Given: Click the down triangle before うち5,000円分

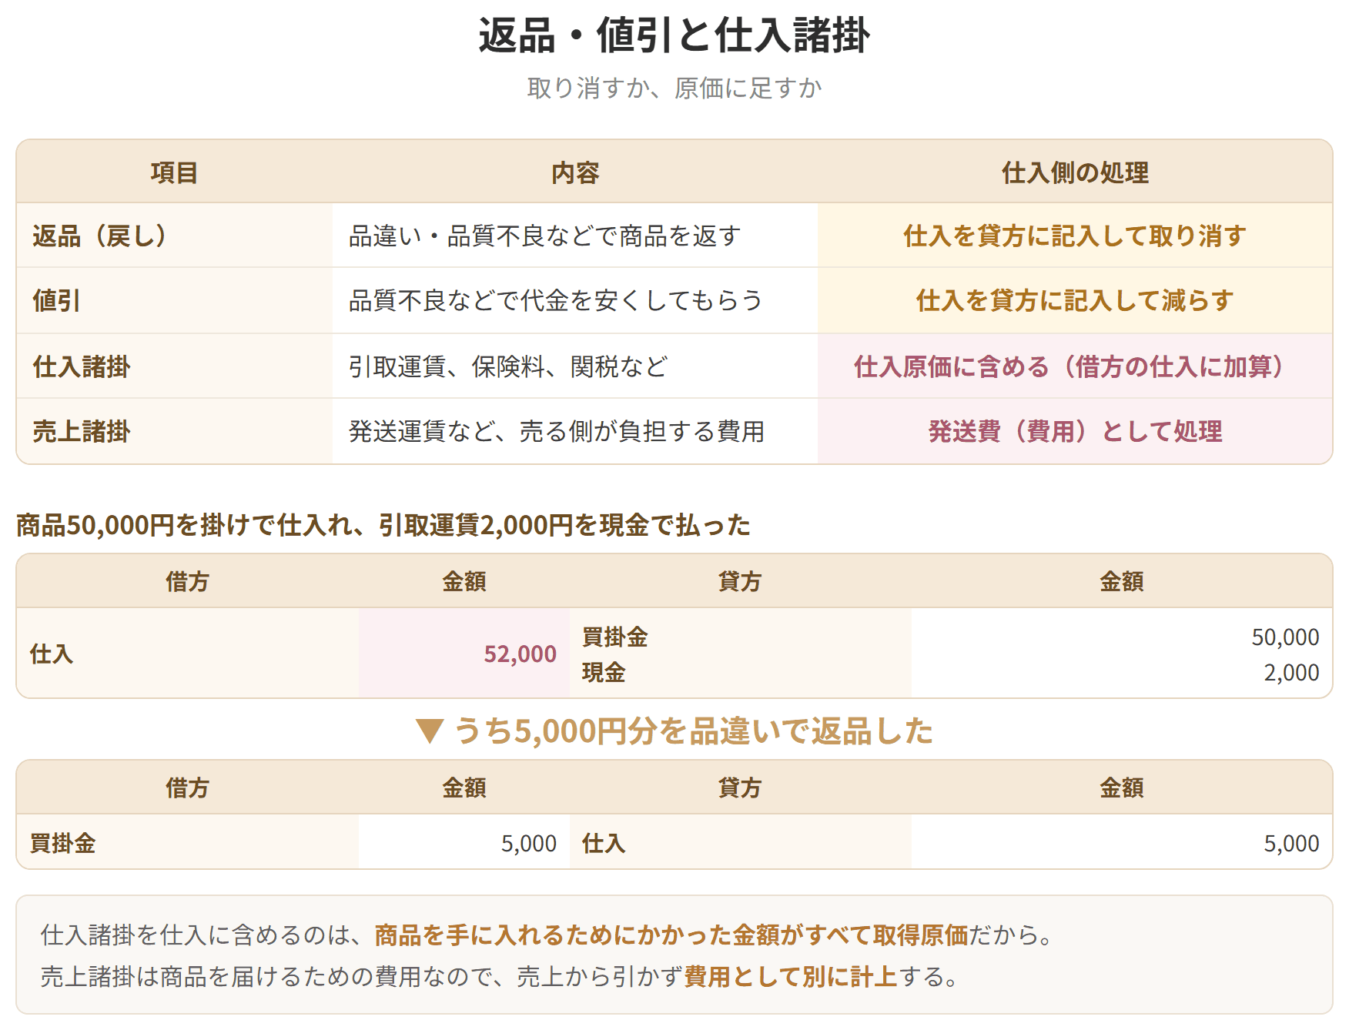Looking at the screenshot, I should point(429,731).
